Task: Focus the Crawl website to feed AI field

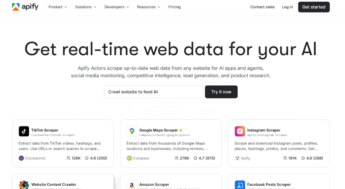Action: (153, 92)
